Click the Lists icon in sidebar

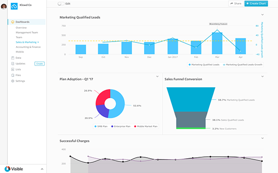point(13,69)
